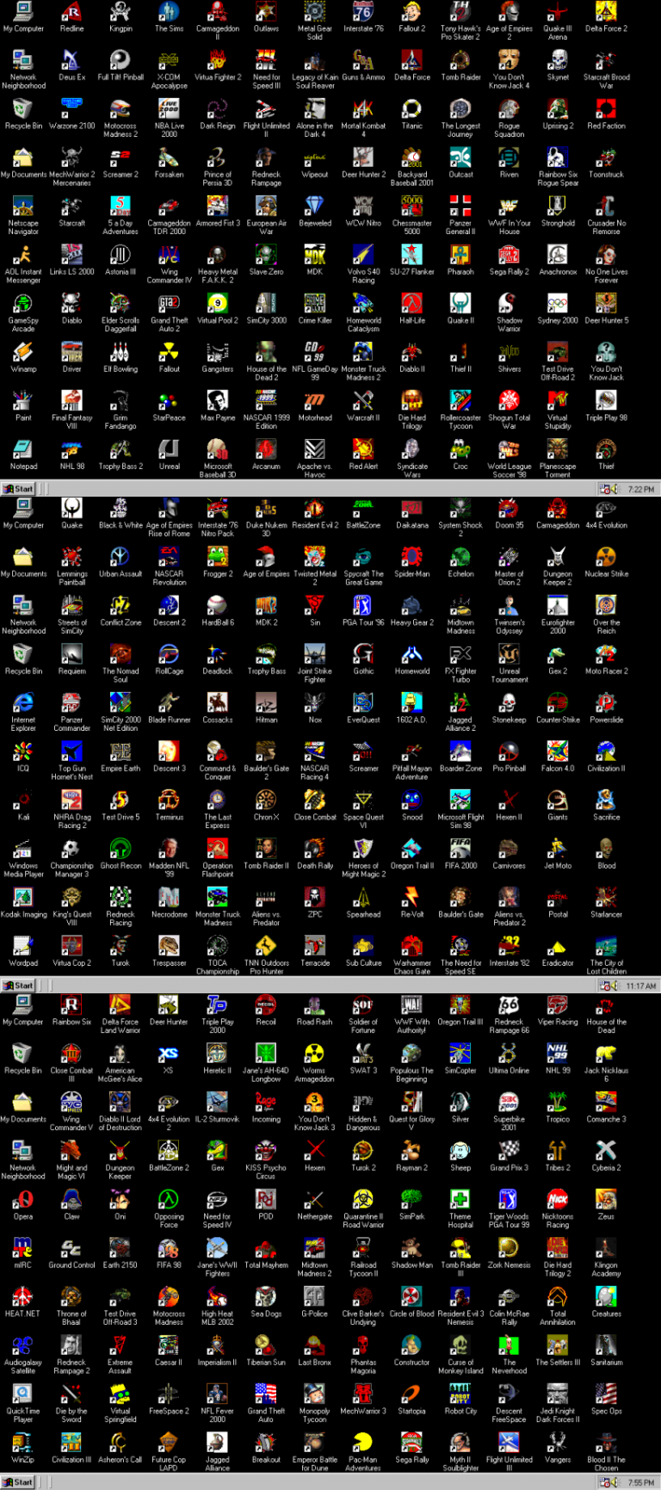Open Grim Fandango icon
The image size is (661, 1490).
click(x=120, y=400)
